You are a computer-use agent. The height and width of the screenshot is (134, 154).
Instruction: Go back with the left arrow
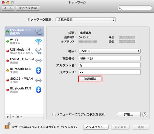[x=5, y=8]
